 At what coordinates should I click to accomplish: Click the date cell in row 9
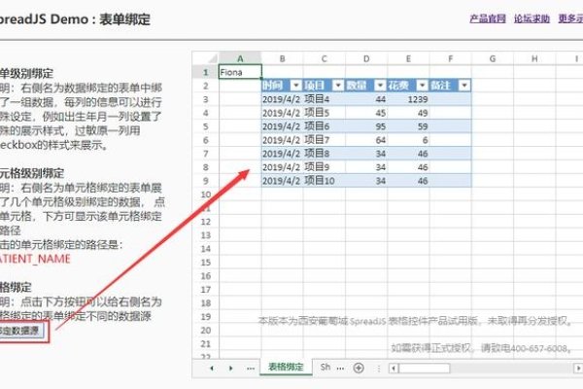(282, 181)
